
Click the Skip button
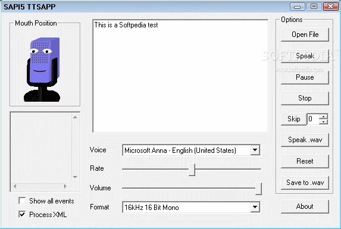(293, 119)
